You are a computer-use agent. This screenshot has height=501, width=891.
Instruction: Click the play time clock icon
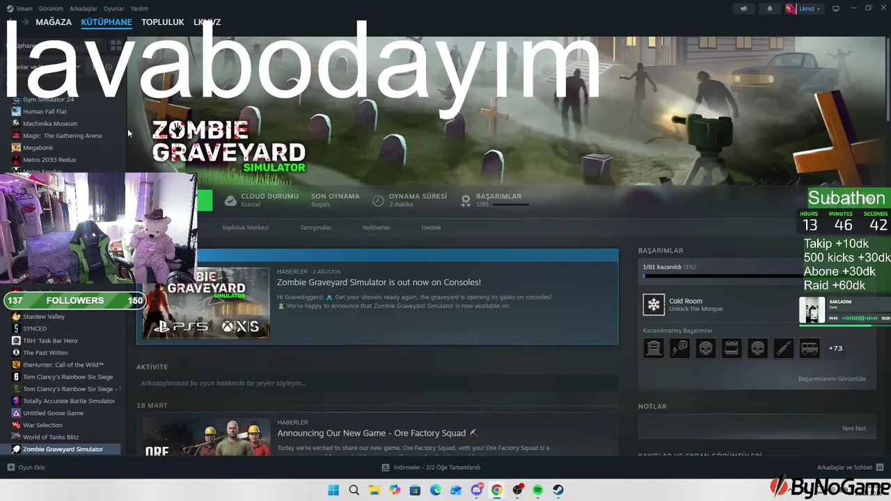point(378,200)
